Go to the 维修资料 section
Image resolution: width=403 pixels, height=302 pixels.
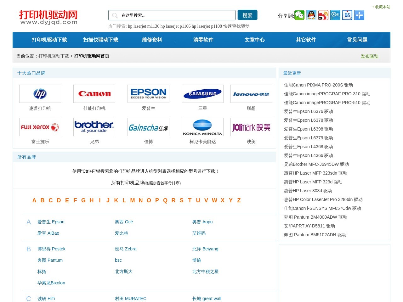[x=152, y=40]
